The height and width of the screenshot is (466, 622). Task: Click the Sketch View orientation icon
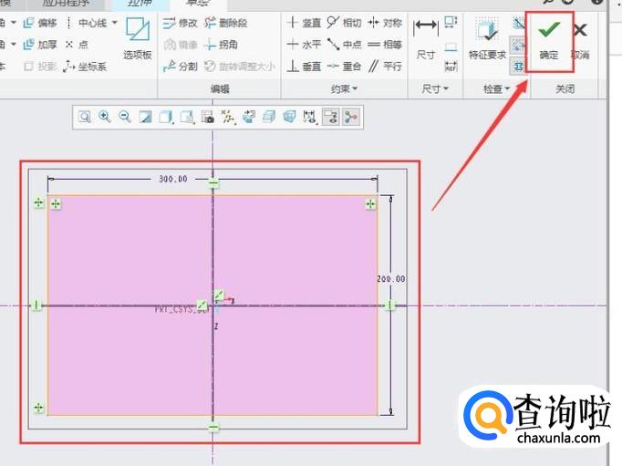pos(249,117)
